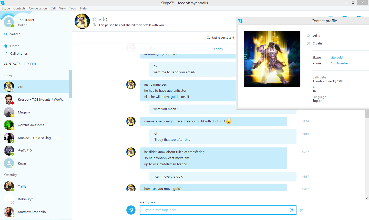Click vito avatar beside 'he didnt know' message

(131, 152)
